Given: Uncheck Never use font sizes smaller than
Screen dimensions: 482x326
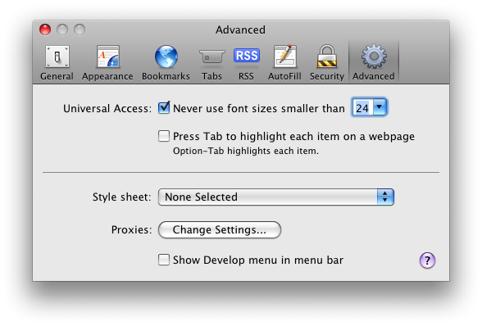Looking at the screenshot, I should (164, 108).
